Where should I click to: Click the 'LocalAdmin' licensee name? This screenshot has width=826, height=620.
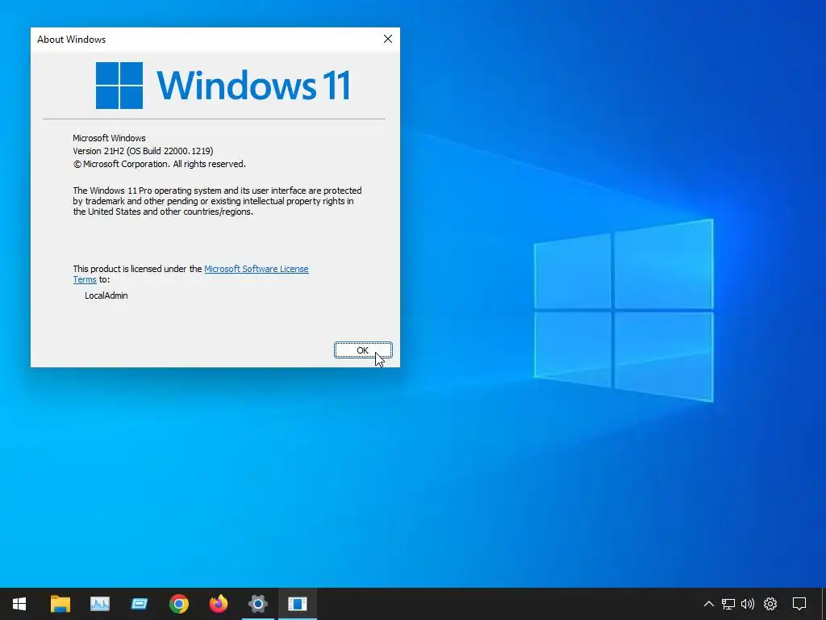point(106,295)
